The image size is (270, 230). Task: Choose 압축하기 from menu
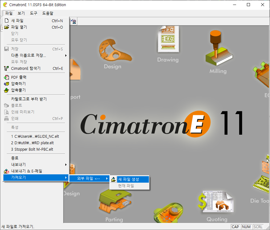coord(36,84)
